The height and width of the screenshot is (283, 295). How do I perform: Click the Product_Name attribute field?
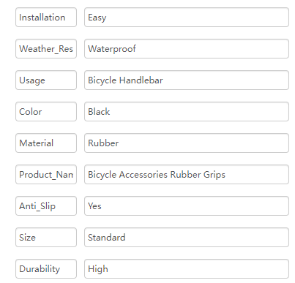46,175
